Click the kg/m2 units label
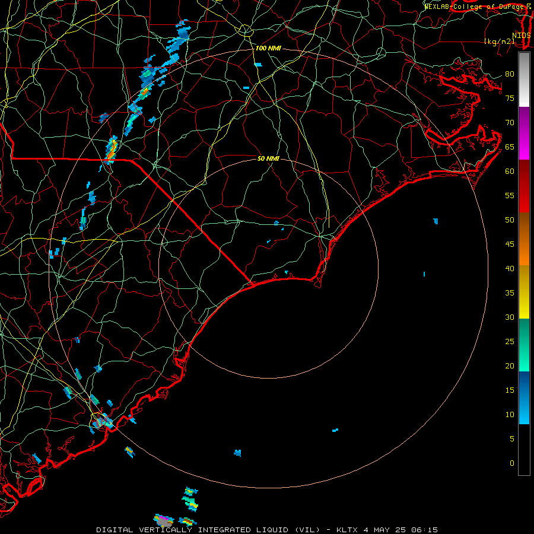 [x=499, y=42]
